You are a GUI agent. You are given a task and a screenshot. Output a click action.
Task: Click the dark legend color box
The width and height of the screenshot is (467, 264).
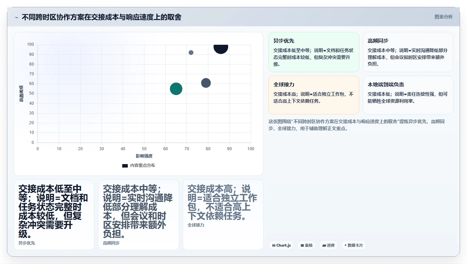pyautogui.click(x=125, y=165)
